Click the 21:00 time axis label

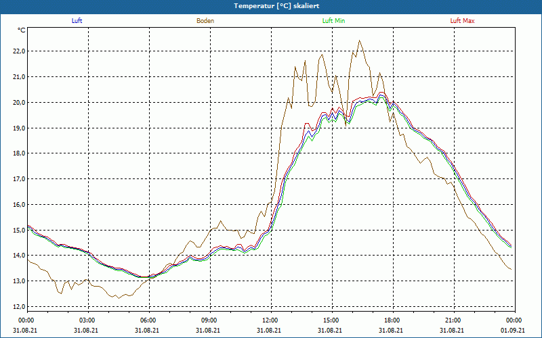pyautogui.click(x=454, y=320)
